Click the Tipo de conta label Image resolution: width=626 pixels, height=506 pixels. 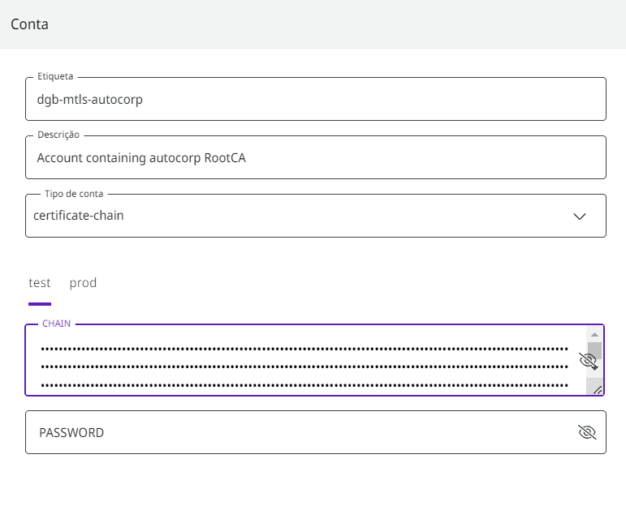coord(74,194)
